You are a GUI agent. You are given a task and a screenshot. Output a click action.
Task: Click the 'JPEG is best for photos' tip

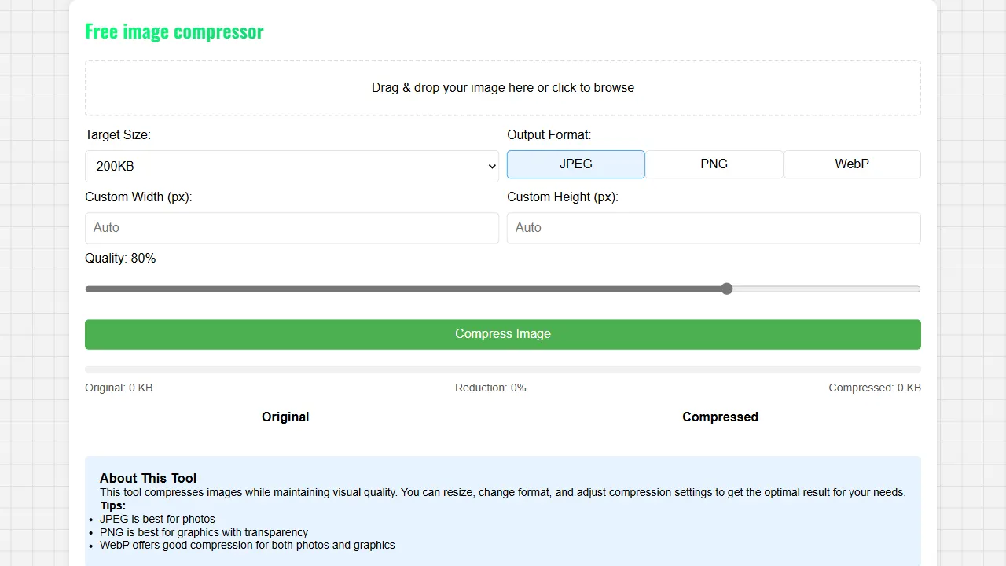(x=157, y=520)
